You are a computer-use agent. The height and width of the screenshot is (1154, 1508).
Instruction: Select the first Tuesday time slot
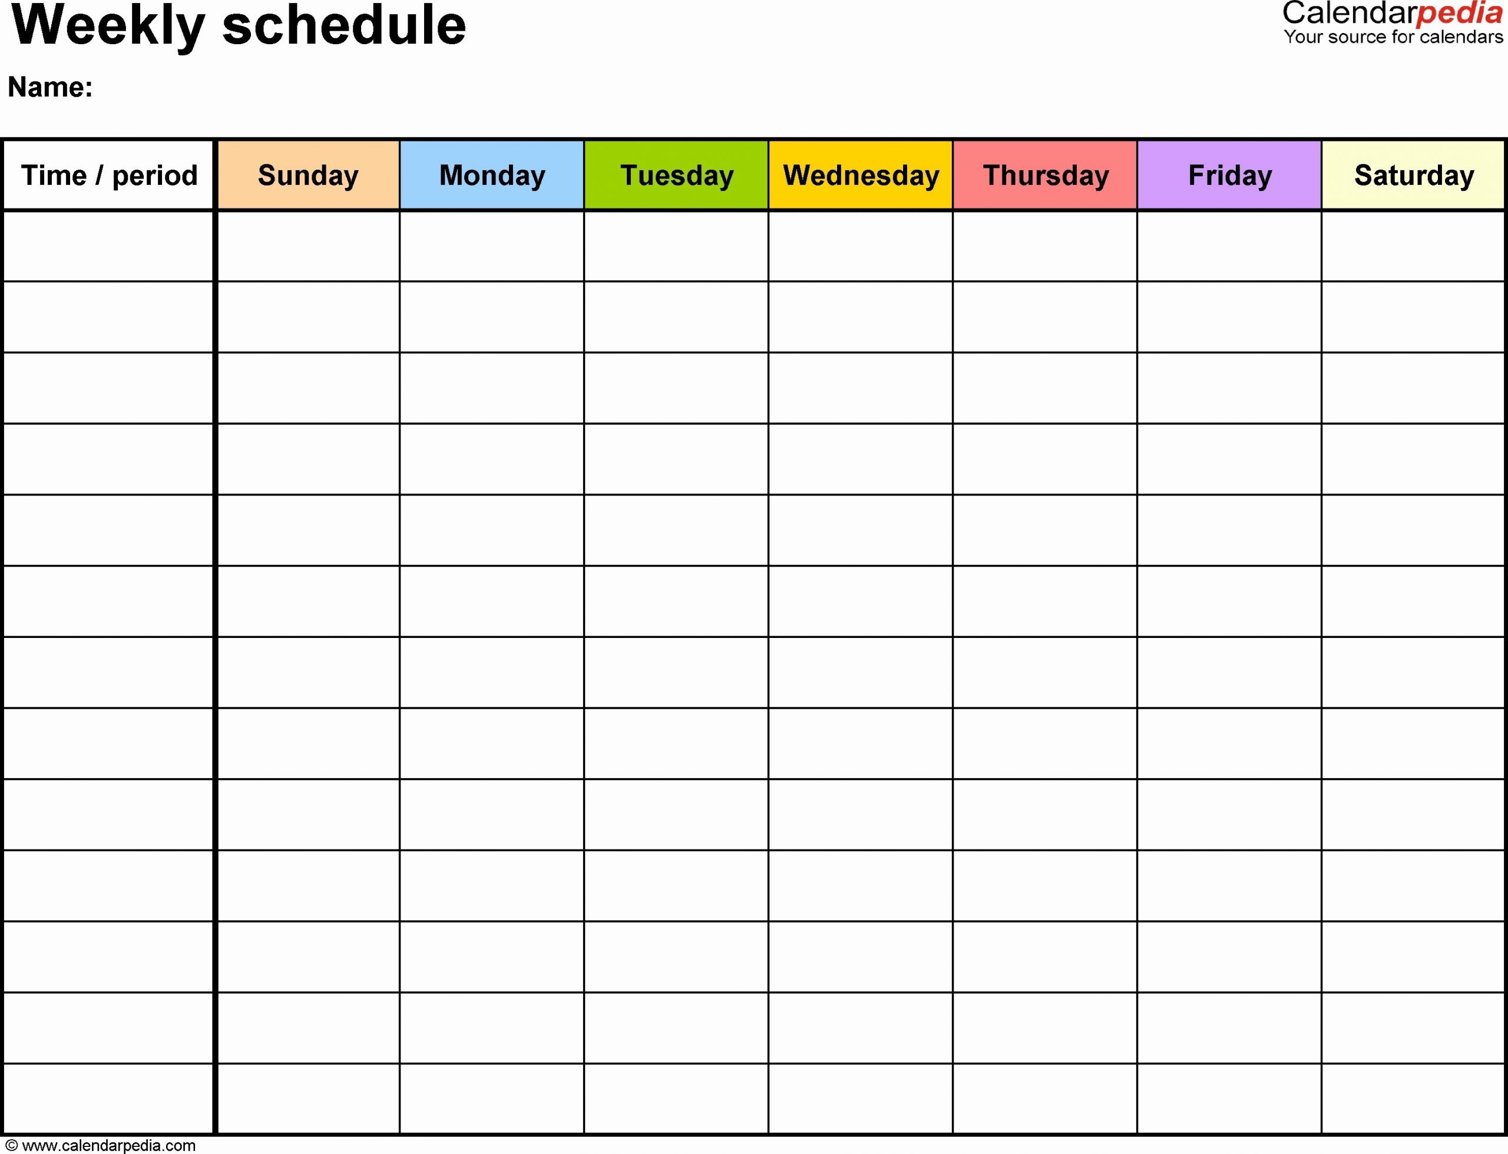click(677, 247)
